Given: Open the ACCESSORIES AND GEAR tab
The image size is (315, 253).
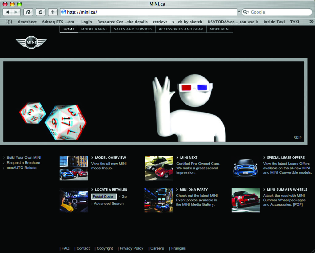Looking at the screenshot, I should [181, 29].
